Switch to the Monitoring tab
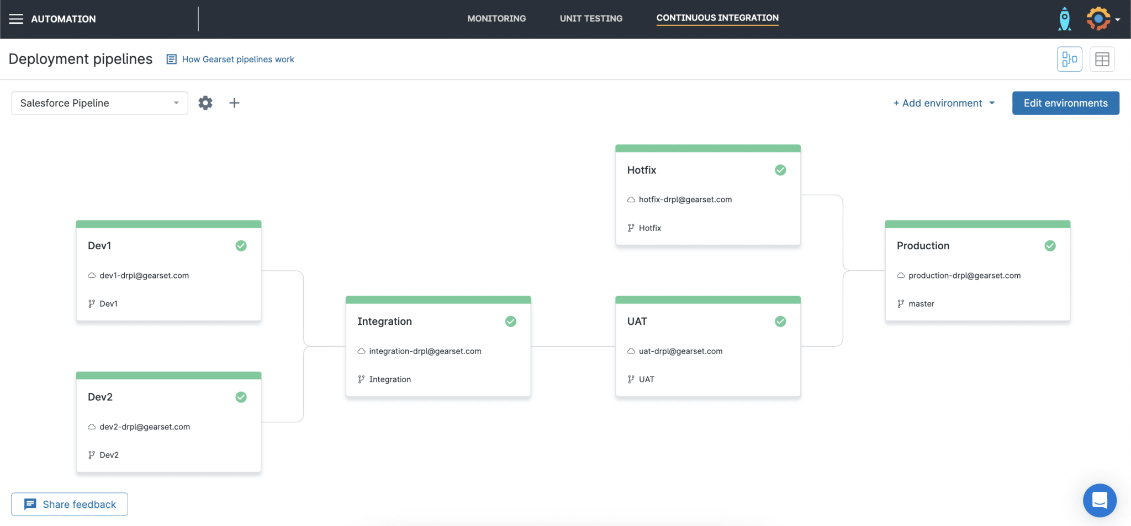This screenshot has height=526, width=1131. (x=496, y=18)
